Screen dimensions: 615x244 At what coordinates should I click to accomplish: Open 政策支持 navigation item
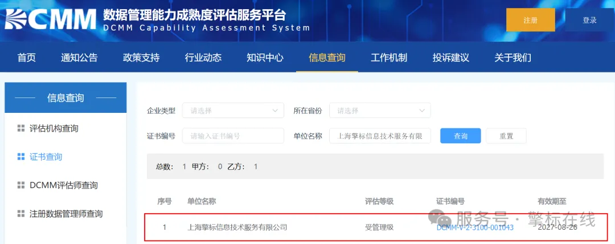click(141, 58)
